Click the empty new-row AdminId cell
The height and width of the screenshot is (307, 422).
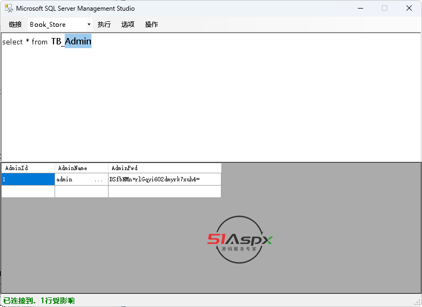[28, 191]
